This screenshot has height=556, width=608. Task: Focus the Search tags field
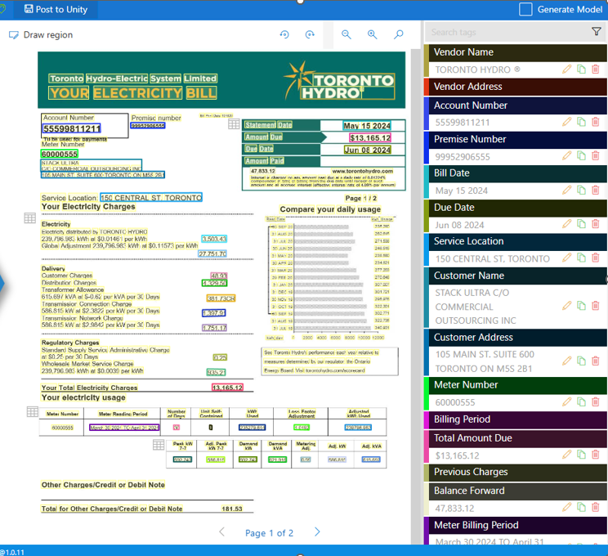pyautogui.click(x=508, y=32)
